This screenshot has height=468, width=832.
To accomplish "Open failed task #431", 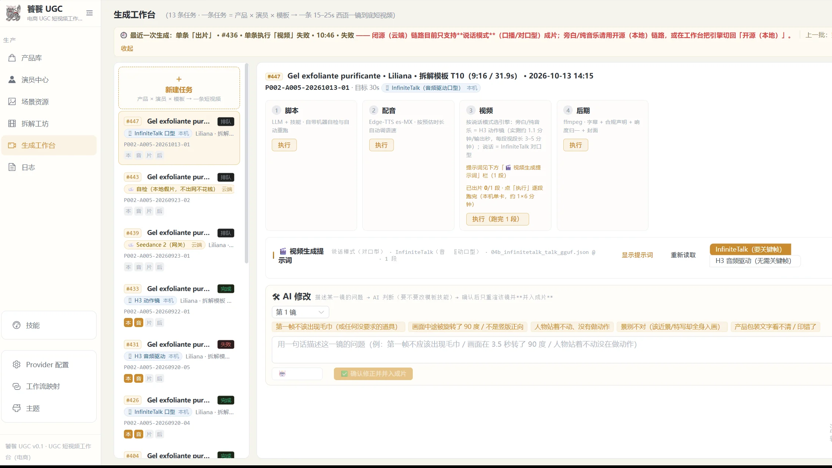I will pos(179,361).
